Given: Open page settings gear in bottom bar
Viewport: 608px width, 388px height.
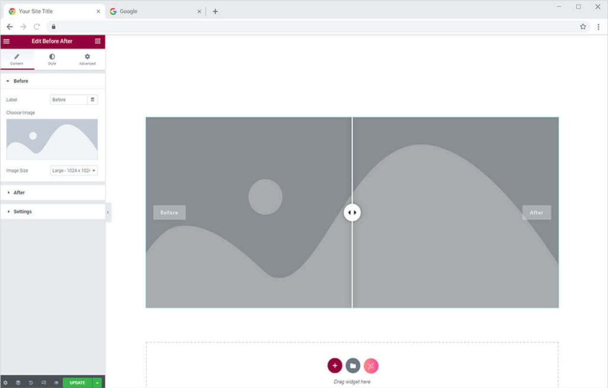Looking at the screenshot, I should [5, 383].
